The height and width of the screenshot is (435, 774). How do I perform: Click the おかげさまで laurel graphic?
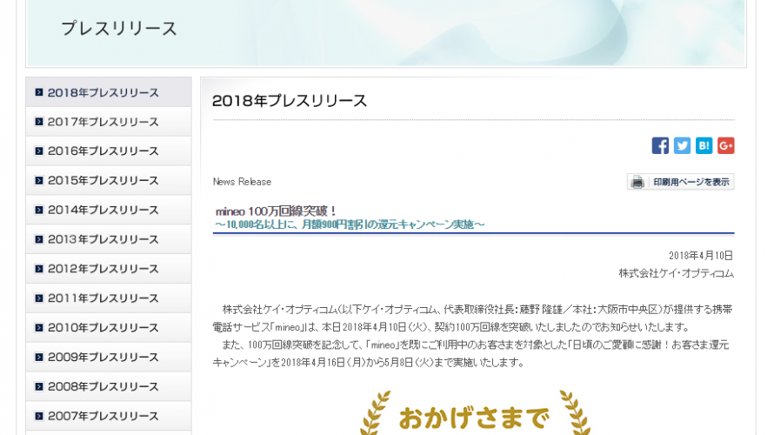(475, 413)
